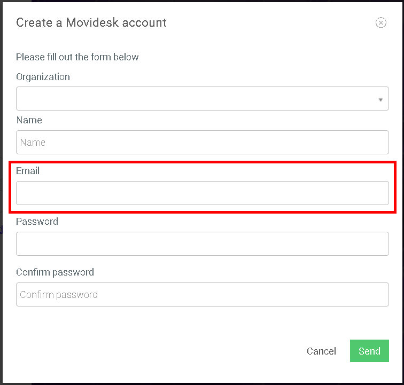Click the Name label above input
Viewport: 404px width, 385px height.
tap(29, 120)
